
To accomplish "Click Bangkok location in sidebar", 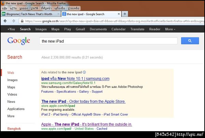I will coord(14,128).
